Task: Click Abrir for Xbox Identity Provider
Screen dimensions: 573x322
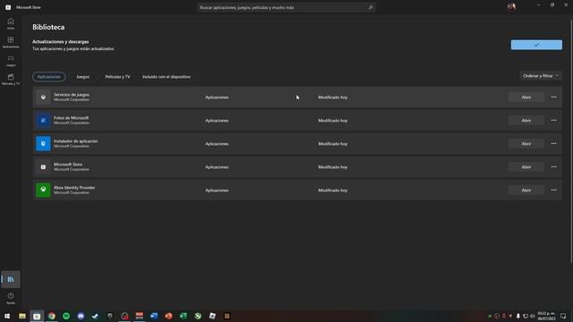Action: [x=526, y=191]
